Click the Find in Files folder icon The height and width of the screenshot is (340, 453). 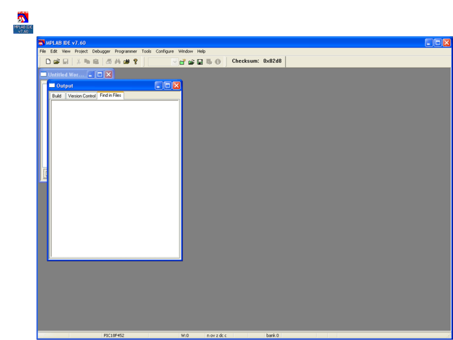tap(126, 61)
